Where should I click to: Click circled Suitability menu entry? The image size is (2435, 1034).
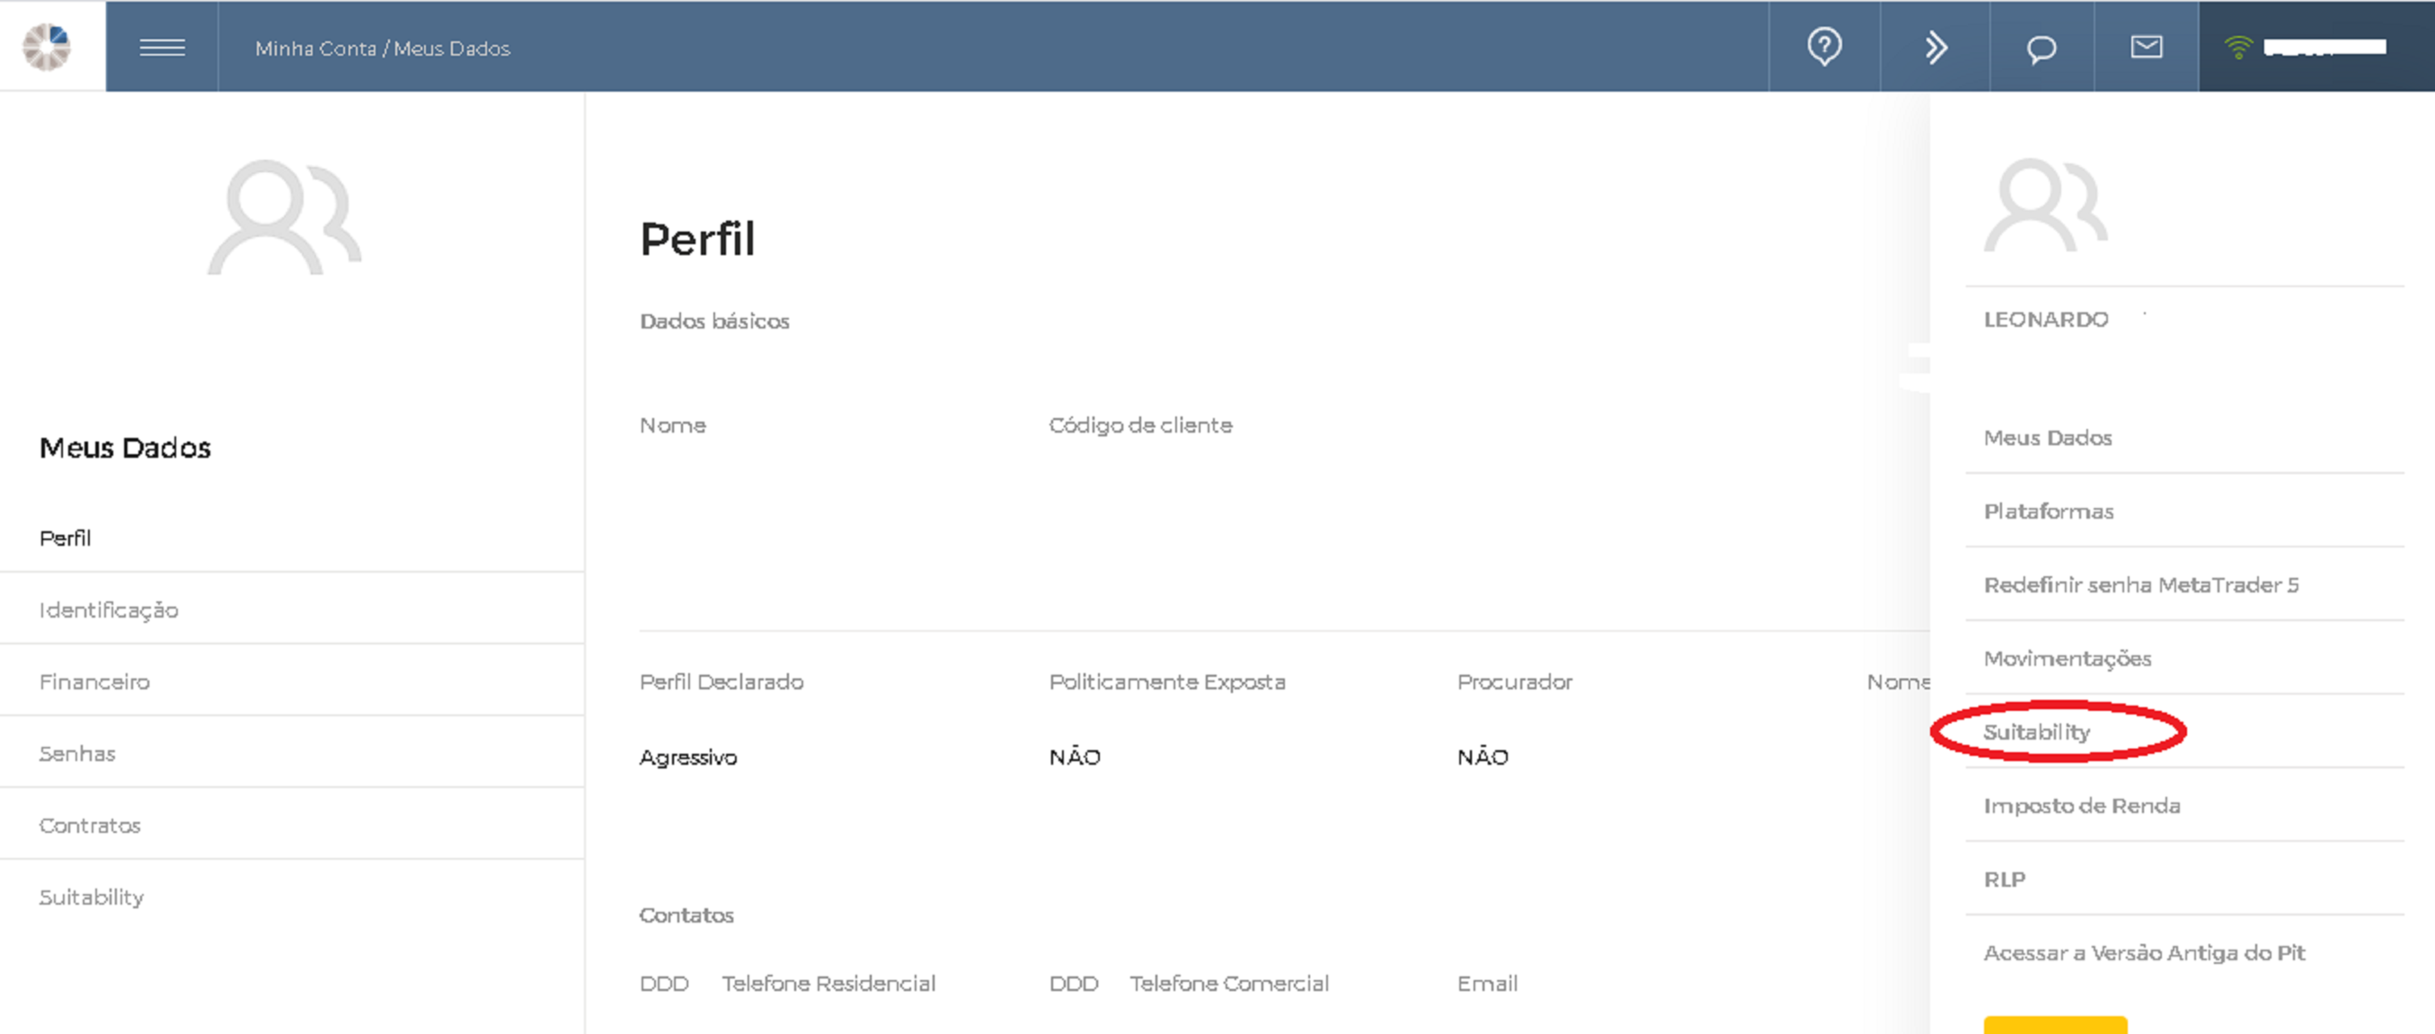point(2037,732)
